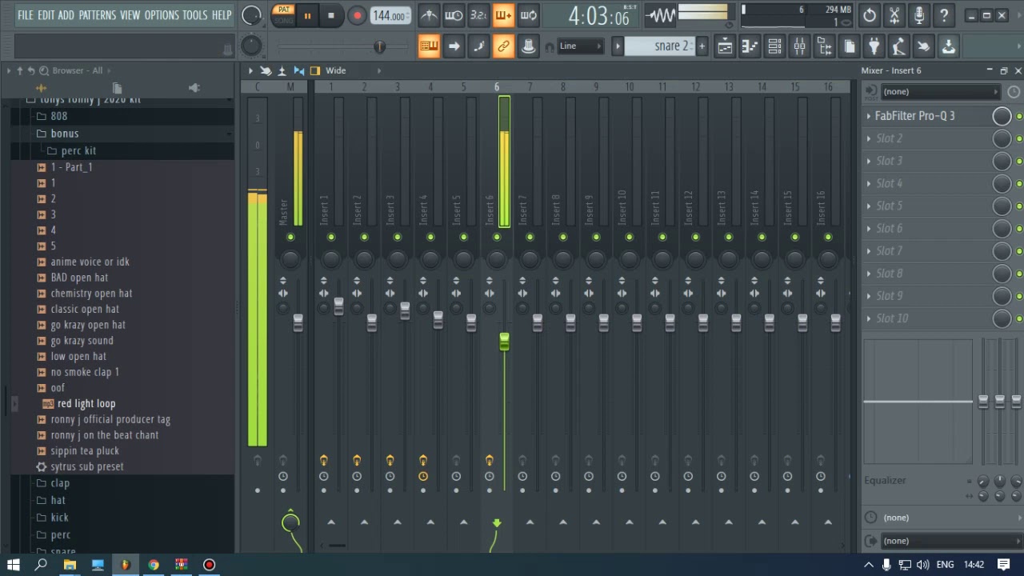This screenshot has height=576, width=1024.
Task: Switch between PAT and SONG mode
Action: pyautogui.click(x=284, y=15)
